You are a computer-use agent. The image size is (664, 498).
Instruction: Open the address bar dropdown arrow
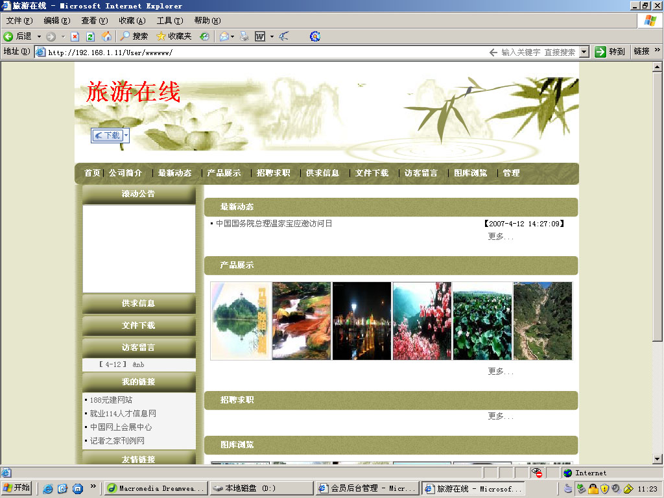coord(584,52)
